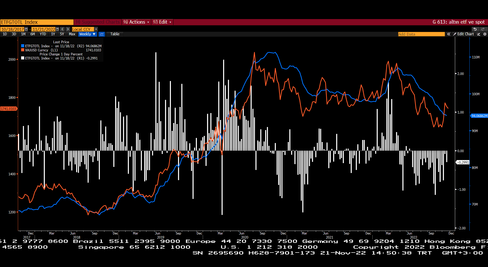Screen dimensions: 488x267
Task: Click the -0.2991 axis value tag
Action: click(x=463, y=162)
